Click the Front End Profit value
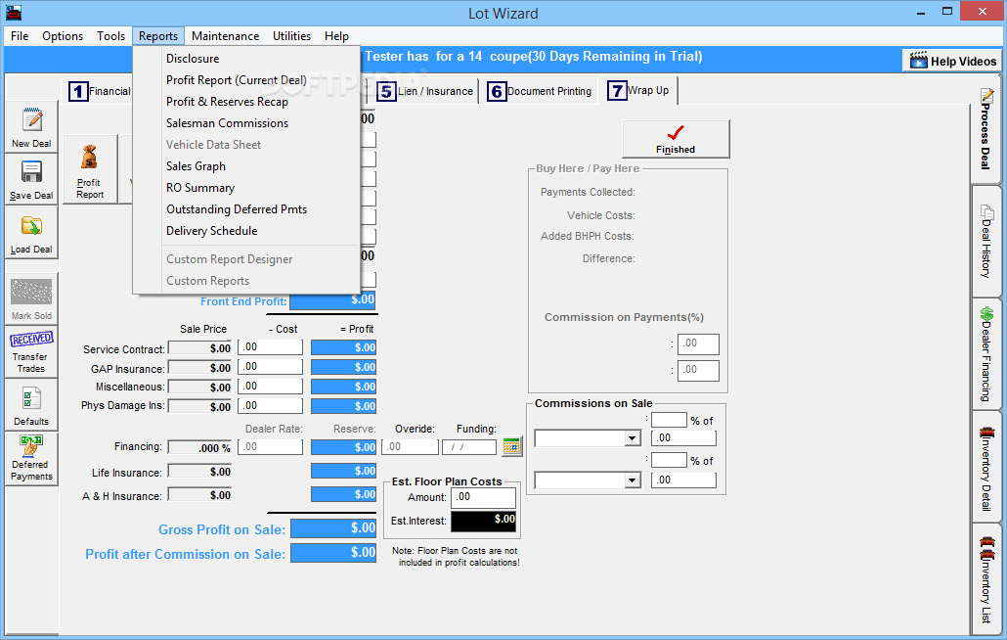The image size is (1007, 640). pyautogui.click(x=332, y=300)
